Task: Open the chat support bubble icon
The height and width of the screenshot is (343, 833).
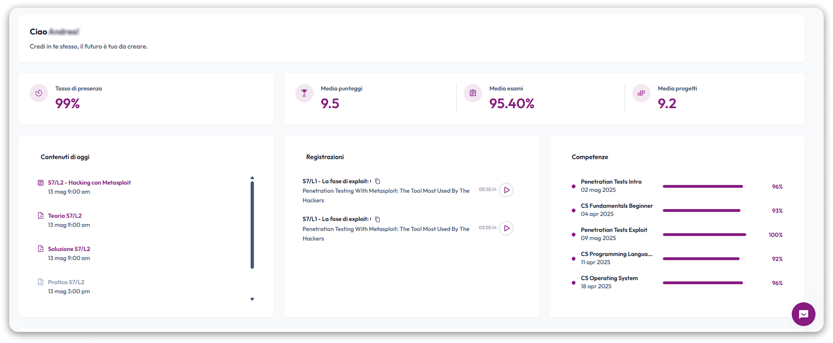Action: [803, 314]
